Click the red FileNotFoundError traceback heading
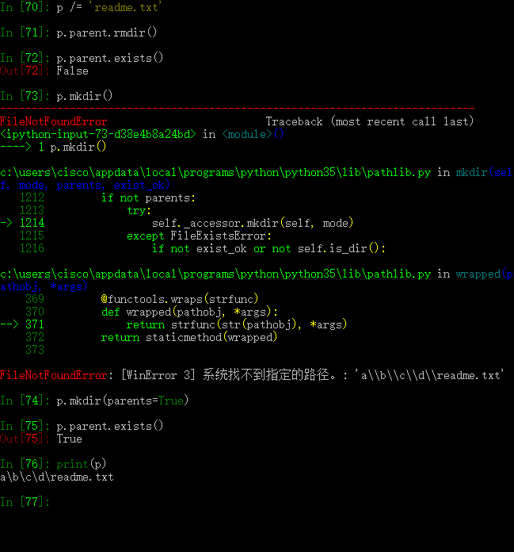 point(53,121)
